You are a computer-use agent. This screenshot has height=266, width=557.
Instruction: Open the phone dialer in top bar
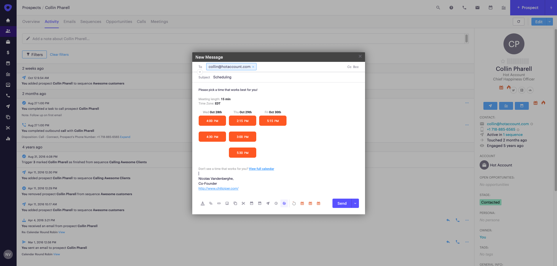pyautogui.click(x=464, y=8)
